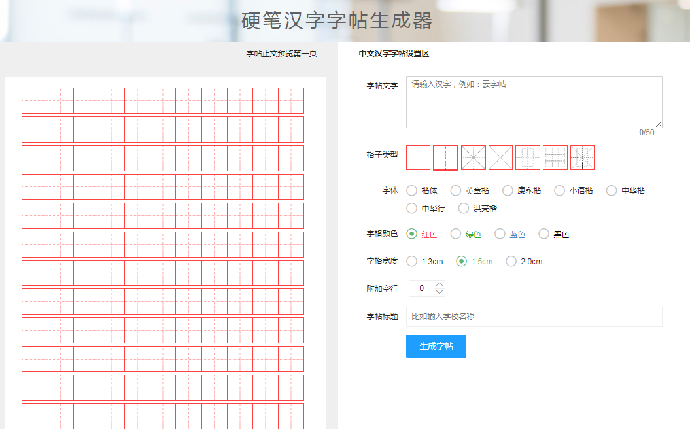Choose the 小语楷 font

click(x=574, y=190)
